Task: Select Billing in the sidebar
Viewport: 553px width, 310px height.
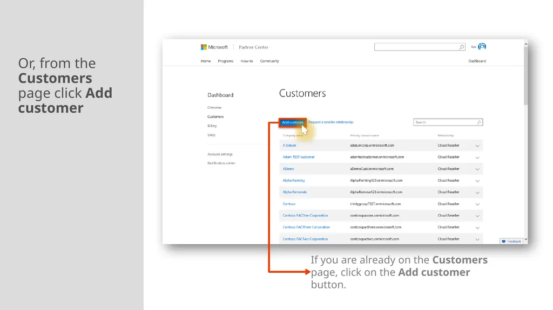Action: (x=212, y=126)
